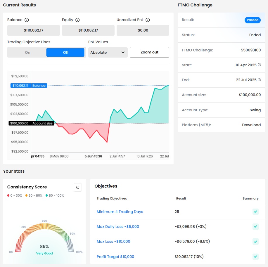Click the Consistency Score gauge
Image resolution: width=268 pixels, height=267 pixels.
(x=44, y=237)
